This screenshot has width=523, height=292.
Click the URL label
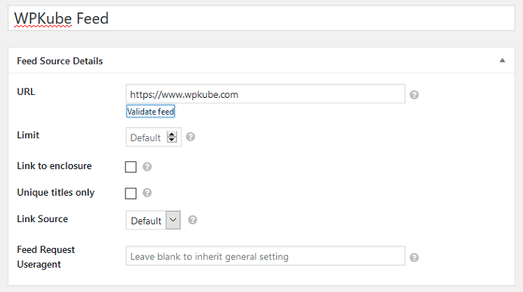click(26, 91)
